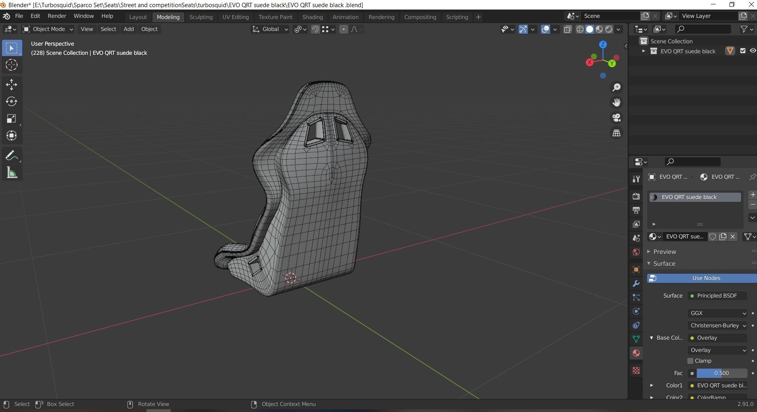Select the Cursor tool in the toolbar
757x412 pixels.
[x=12, y=65]
